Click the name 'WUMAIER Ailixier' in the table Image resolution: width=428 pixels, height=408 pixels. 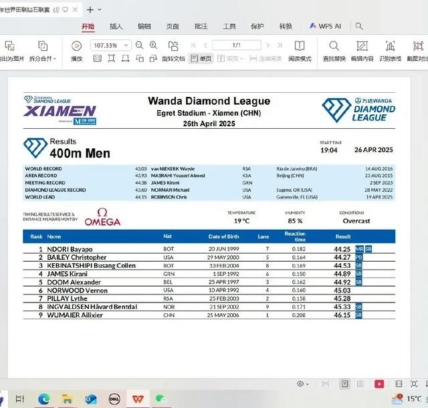pos(75,315)
